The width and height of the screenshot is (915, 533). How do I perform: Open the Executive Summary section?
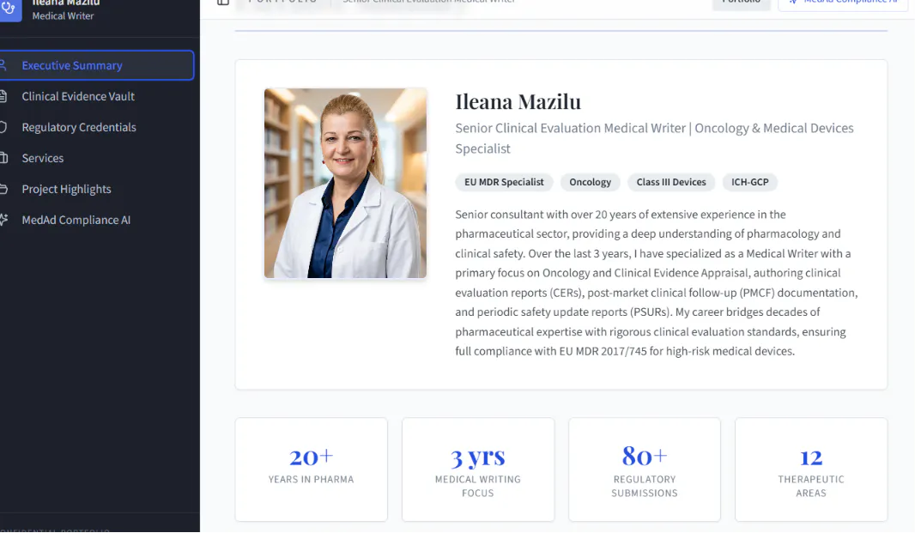pos(95,65)
